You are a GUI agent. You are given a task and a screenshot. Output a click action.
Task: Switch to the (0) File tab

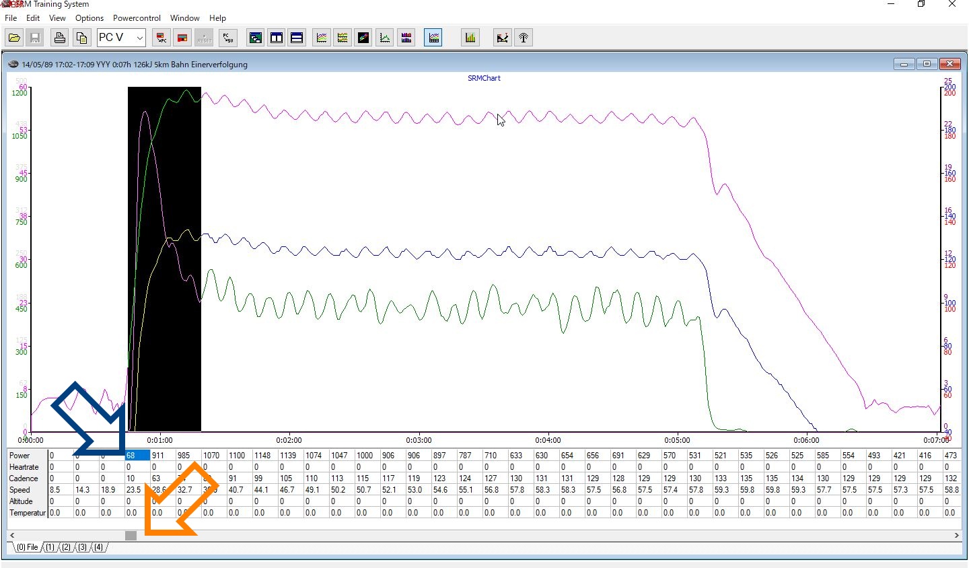click(x=28, y=547)
